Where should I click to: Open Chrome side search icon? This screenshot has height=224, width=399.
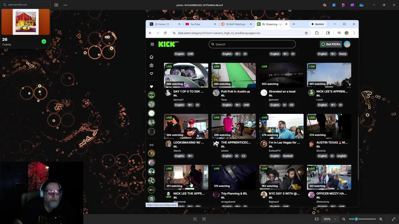click(328, 33)
